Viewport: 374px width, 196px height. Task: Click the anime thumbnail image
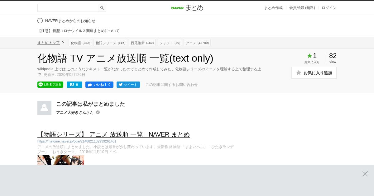pyautogui.click(x=61, y=160)
